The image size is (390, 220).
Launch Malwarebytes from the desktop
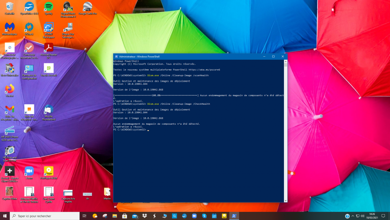click(x=10, y=27)
